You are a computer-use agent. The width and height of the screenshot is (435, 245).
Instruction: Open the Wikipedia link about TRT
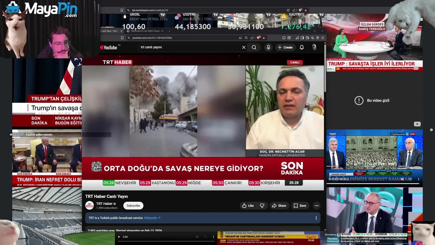152,218
